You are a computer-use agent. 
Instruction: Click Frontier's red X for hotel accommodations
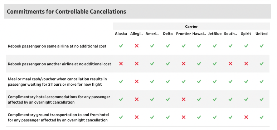coord(184,99)
